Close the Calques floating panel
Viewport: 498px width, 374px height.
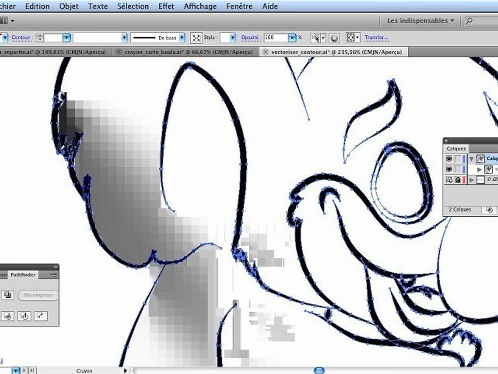point(446,140)
